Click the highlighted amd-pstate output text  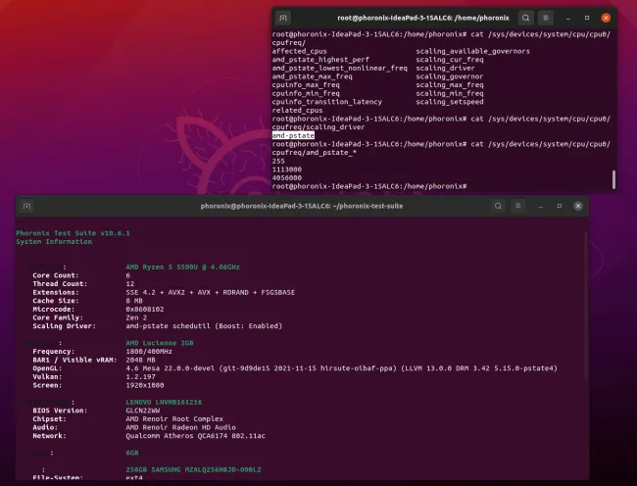coord(292,134)
